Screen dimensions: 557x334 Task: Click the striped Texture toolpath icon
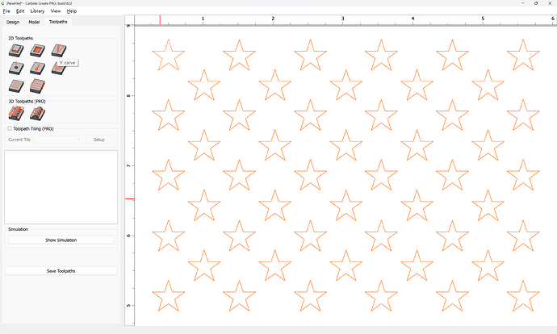click(36, 86)
